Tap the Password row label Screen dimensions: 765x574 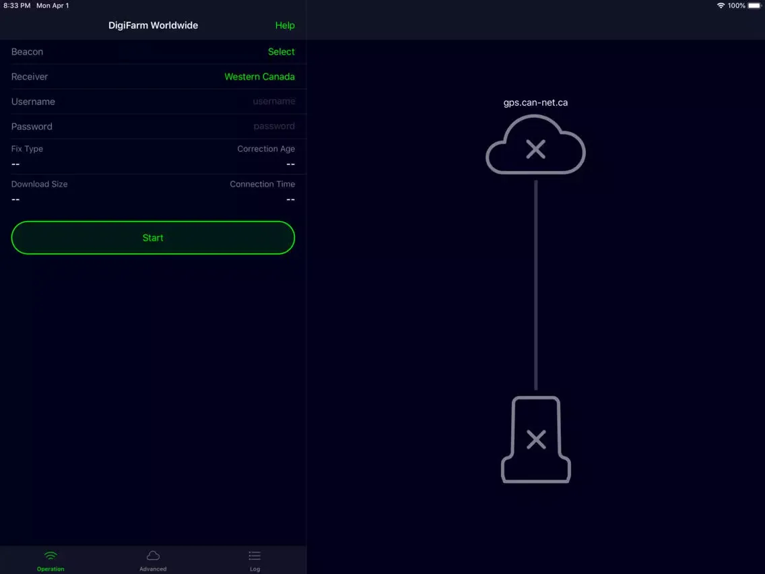pos(32,127)
